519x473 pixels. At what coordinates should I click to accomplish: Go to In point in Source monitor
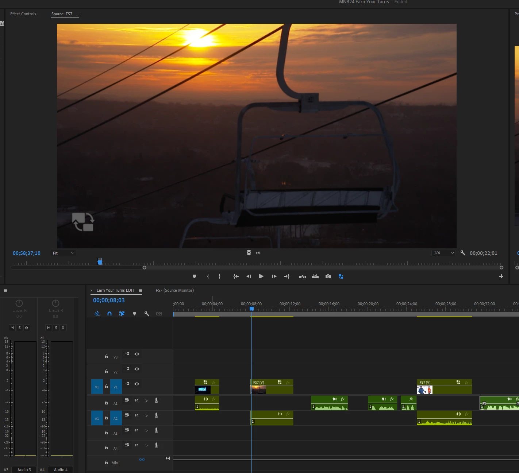[x=236, y=276]
